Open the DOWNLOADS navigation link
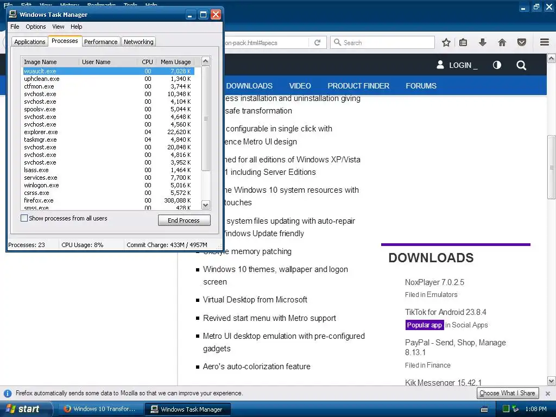This screenshot has width=556, height=417. 249,86
